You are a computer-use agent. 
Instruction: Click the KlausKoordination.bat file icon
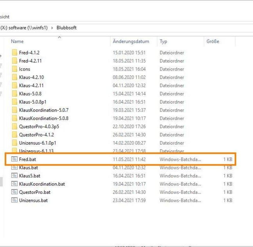[x=14, y=184]
